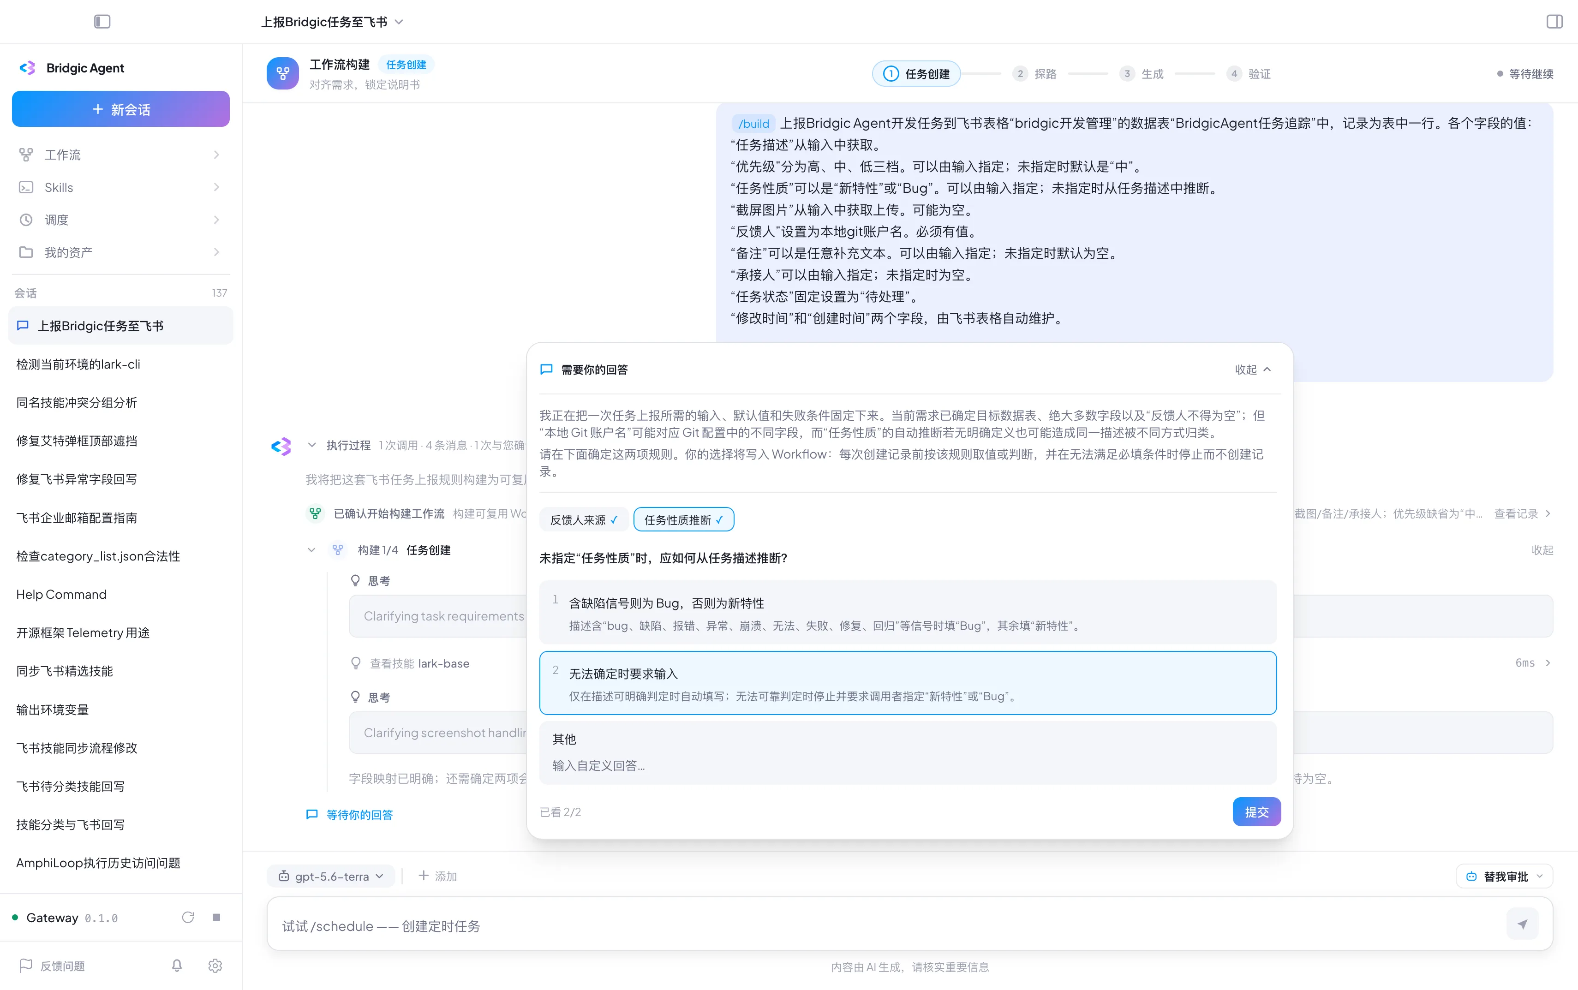Image resolution: width=1578 pixels, height=990 pixels.
Task: Click the Gateway refresh icon
Action: (x=188, y=917)
